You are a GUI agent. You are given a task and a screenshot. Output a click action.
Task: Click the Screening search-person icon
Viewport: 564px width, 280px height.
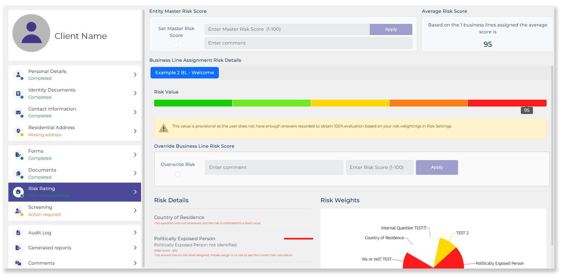click(x=18, y=211)
